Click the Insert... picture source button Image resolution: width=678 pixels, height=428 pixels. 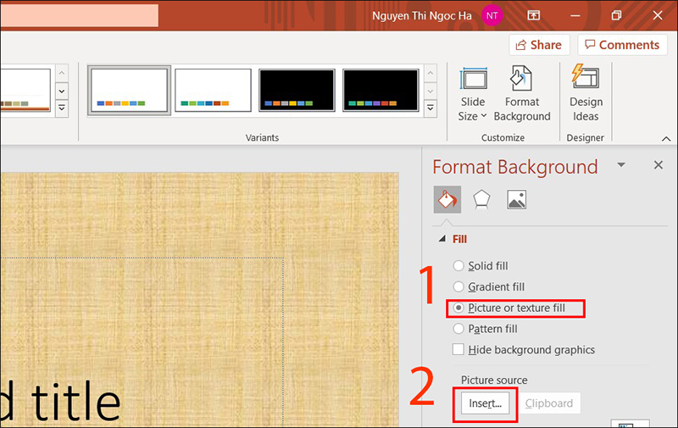click(x=486, y=404)
